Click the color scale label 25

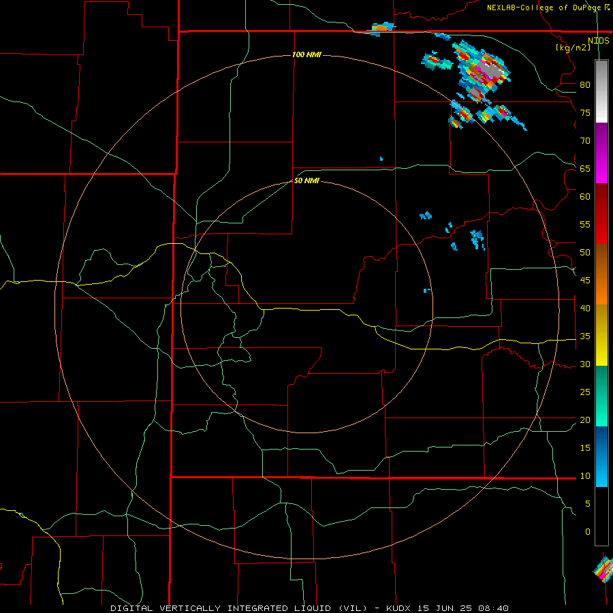pyautogui.click(x=585, y=392)
